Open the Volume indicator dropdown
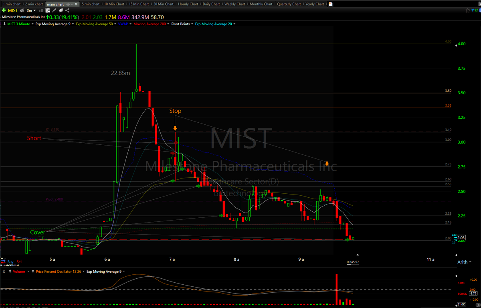The height and width of the screenshot is (308, 481). [x=28, y=272]
